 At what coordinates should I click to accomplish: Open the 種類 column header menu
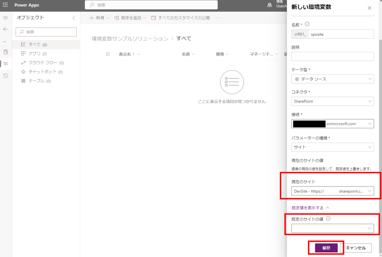[222, 54]
